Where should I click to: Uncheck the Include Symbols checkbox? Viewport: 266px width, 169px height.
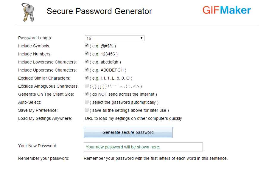click(x=87, y=46)
